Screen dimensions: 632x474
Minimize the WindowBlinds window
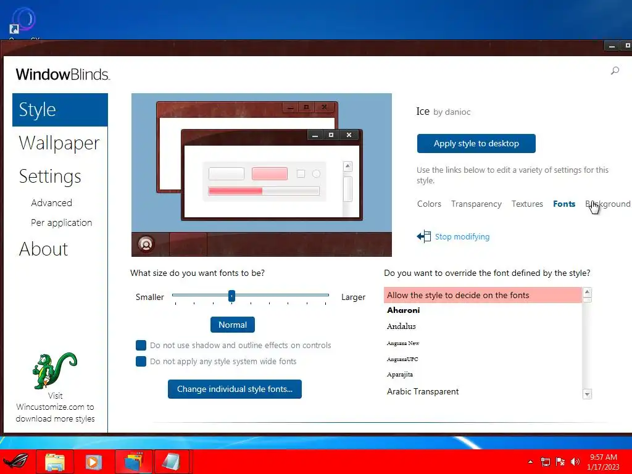coord(612,46)
